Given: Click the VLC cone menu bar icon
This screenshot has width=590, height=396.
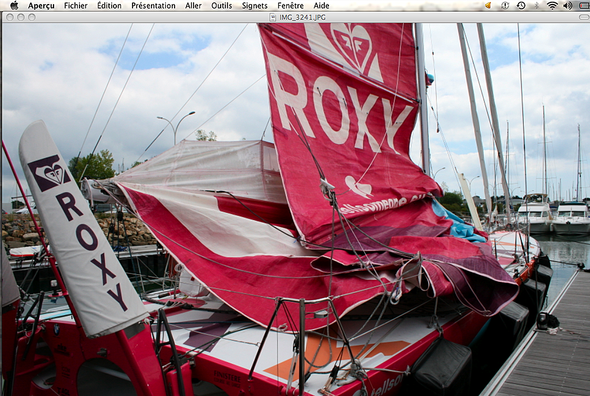Looking at the screenshot, I should (x=487, y=5).
